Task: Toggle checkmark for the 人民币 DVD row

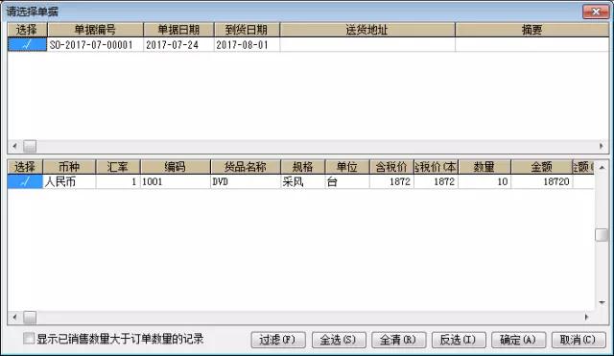Action: pos(25,181)
